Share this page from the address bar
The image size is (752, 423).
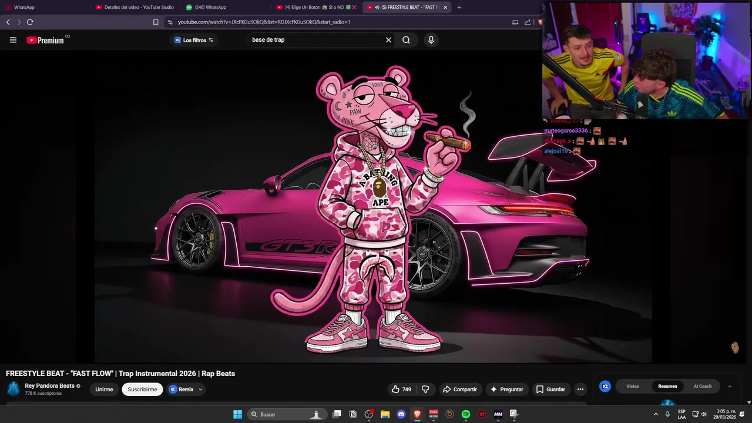528,22
